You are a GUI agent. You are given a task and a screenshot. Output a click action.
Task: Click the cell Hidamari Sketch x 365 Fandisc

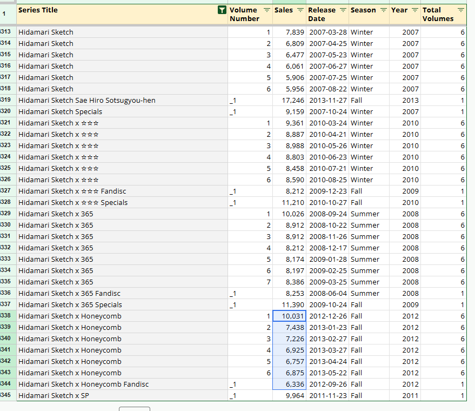coord(122,294)
